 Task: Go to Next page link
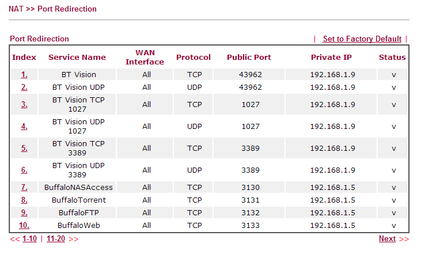387,238
